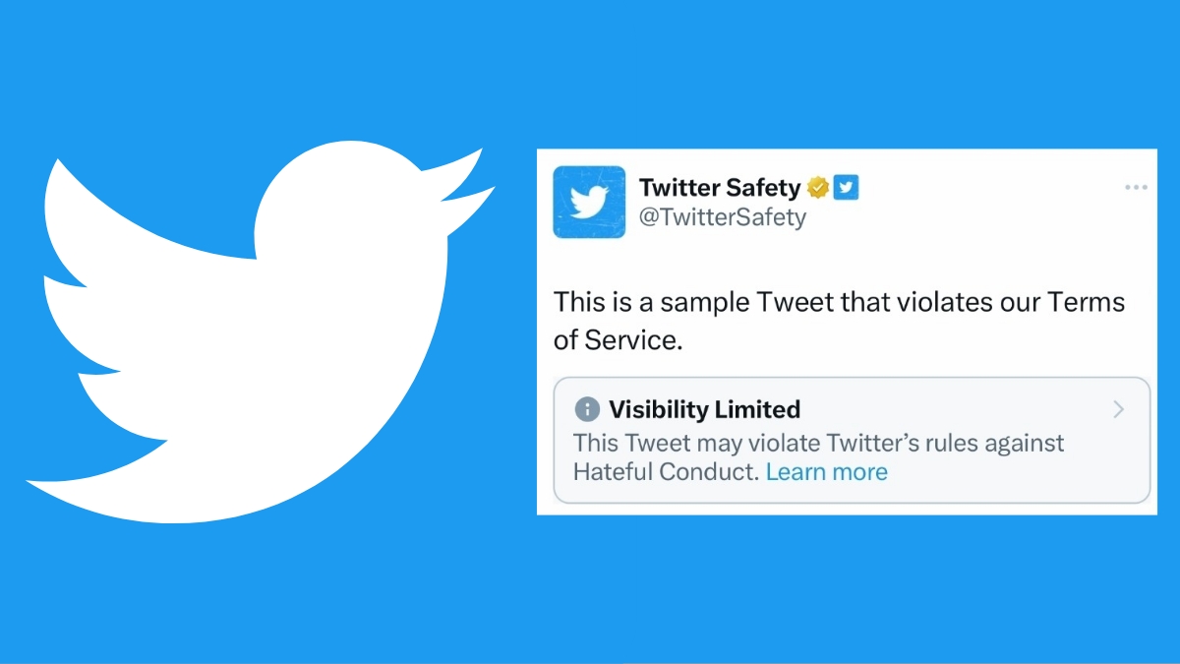Click empty white space under the three-dot menu
This screenshot has width=1180, height=664.
click(x=1136, y=256)
